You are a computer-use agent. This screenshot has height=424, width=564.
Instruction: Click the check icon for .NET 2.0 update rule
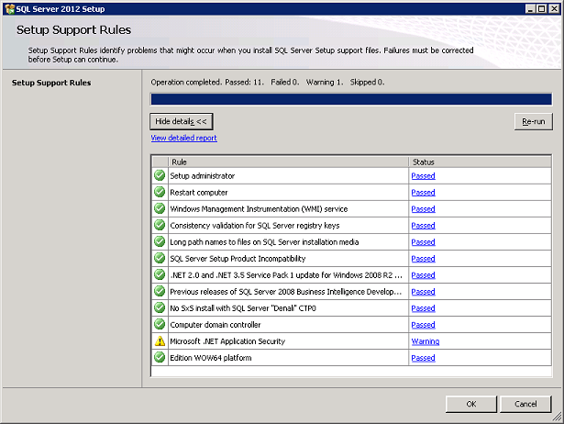pos(160,275)
